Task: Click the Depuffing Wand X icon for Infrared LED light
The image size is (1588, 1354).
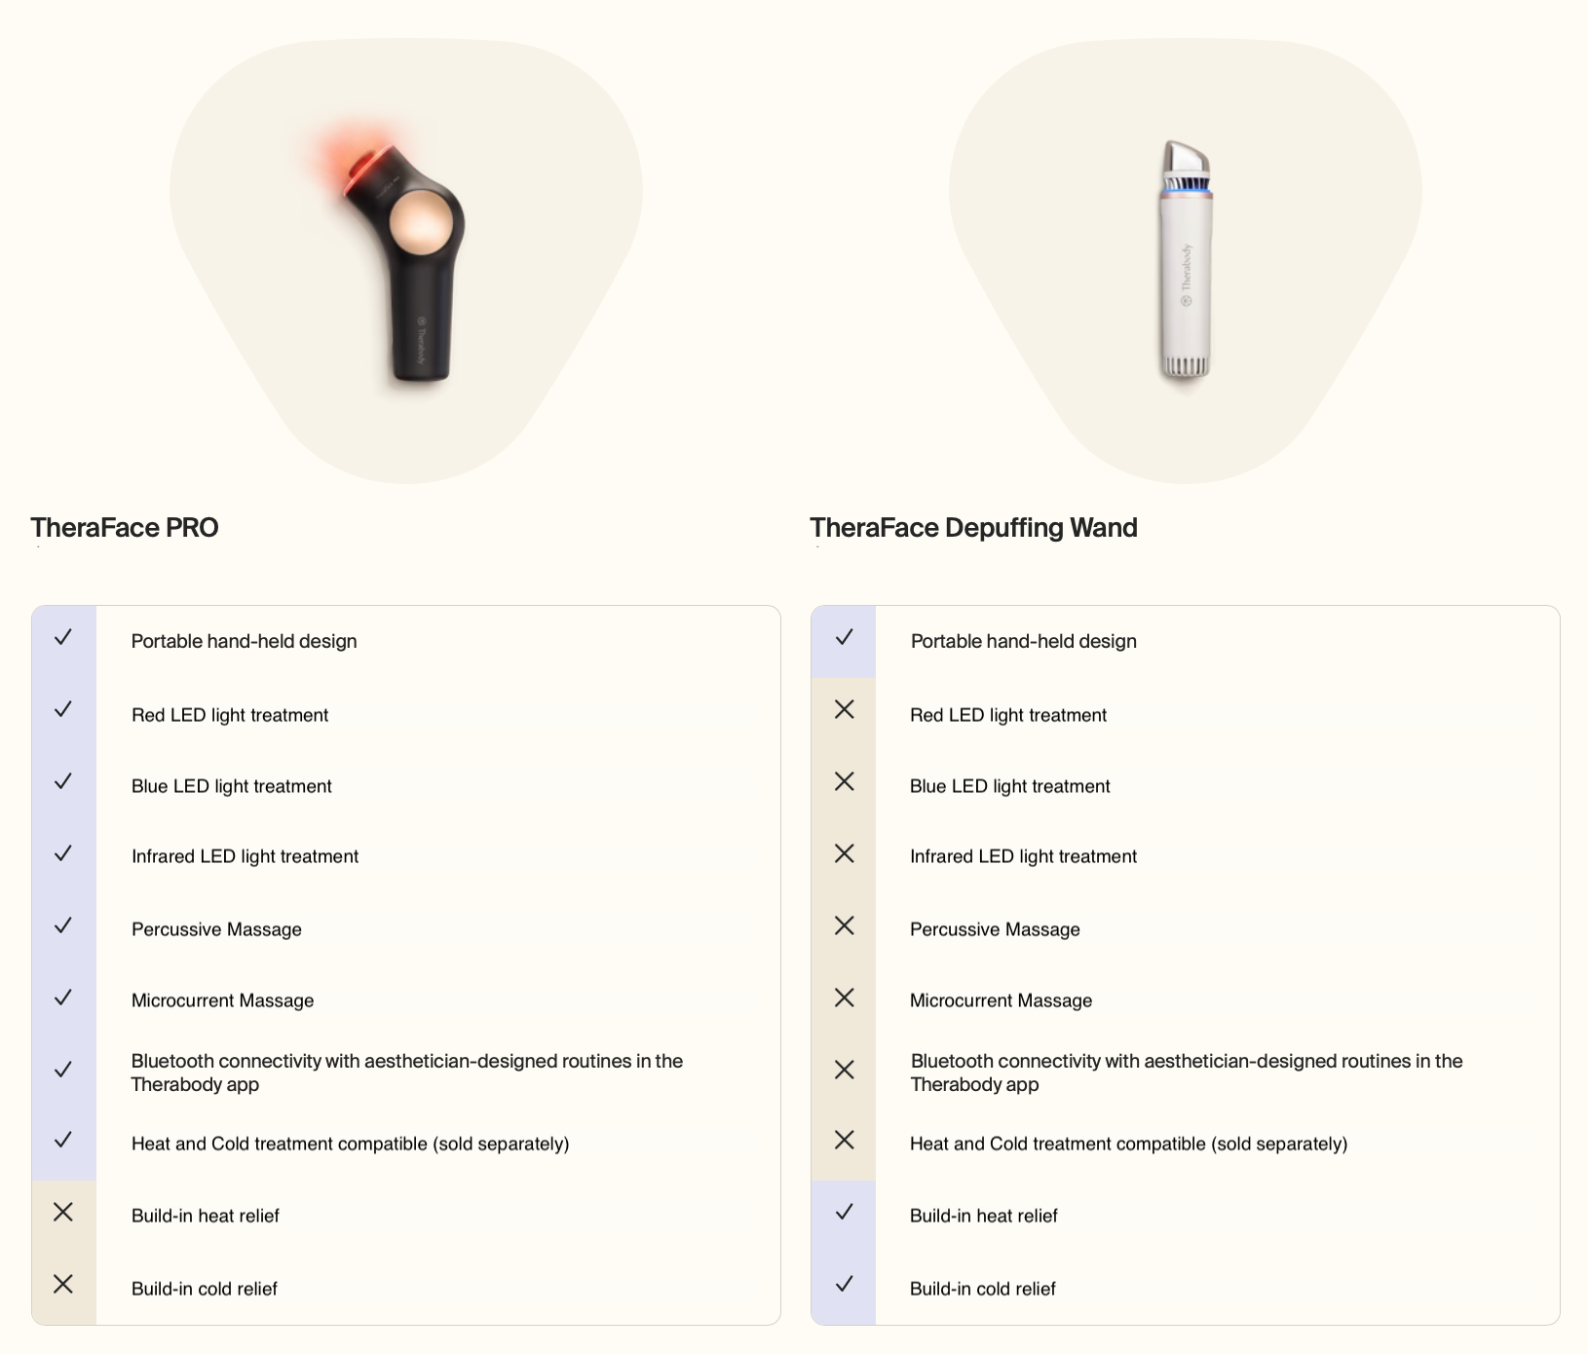Action: (x=845, y=853)
